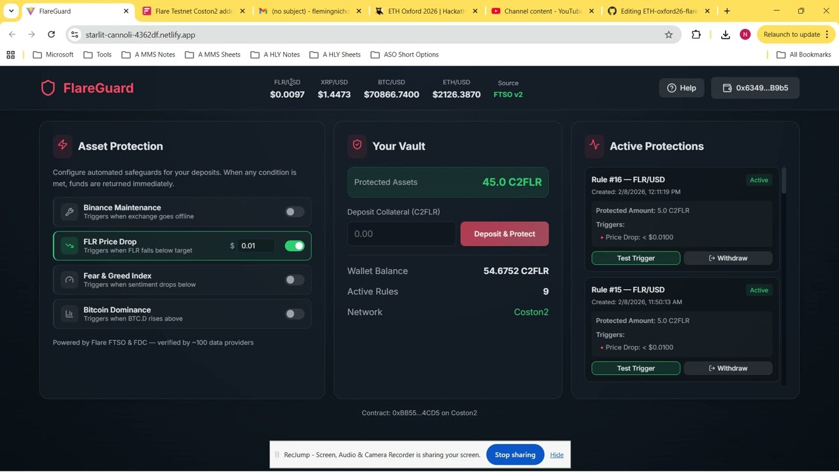
Task: Click the gauge icon for Fear & Greed Index
Action: point(69,280)
